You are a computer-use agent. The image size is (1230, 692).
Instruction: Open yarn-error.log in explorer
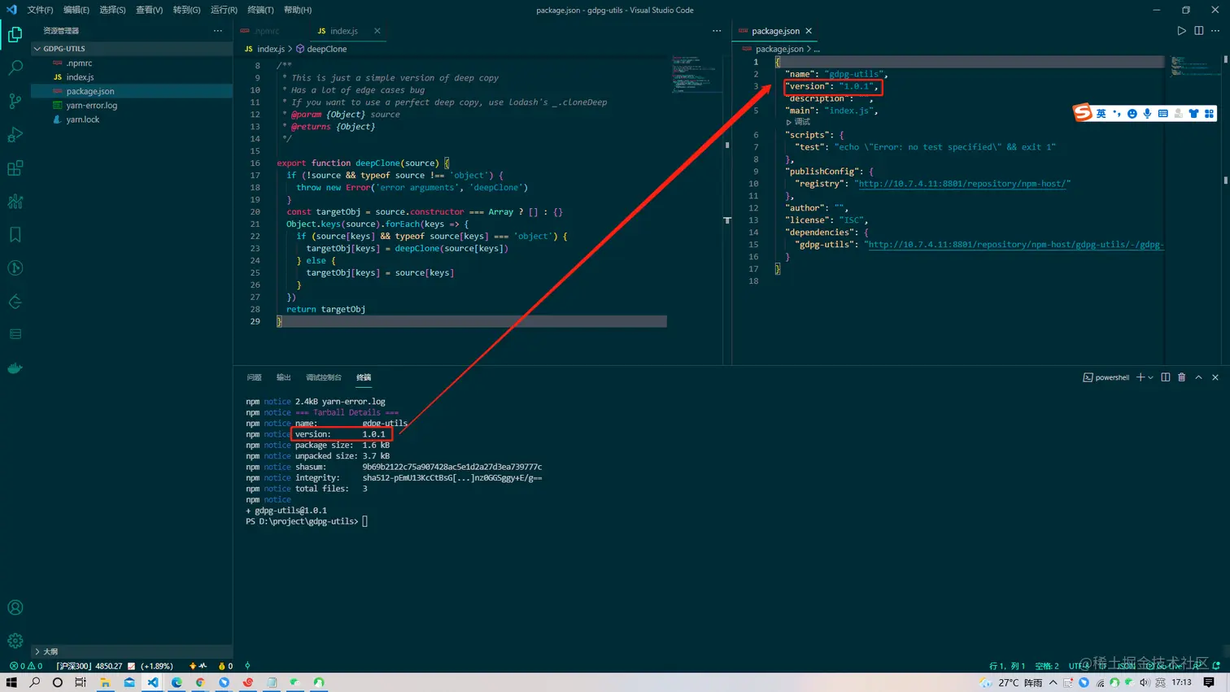pos(91,105)
